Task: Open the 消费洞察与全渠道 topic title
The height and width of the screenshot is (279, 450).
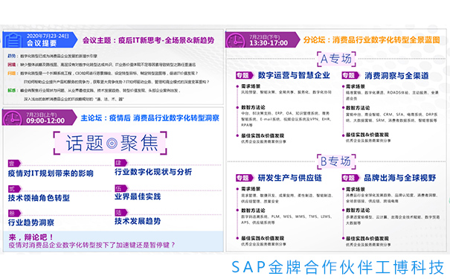Action: (396, 76)
